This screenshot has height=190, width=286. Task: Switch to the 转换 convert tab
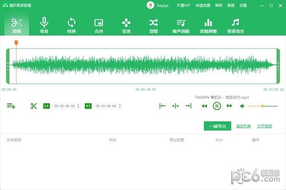coord(71,26)
